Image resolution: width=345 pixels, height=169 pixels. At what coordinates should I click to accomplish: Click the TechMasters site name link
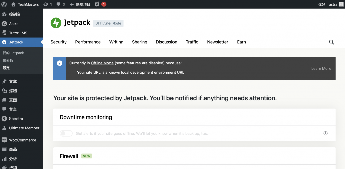(28, 4)
